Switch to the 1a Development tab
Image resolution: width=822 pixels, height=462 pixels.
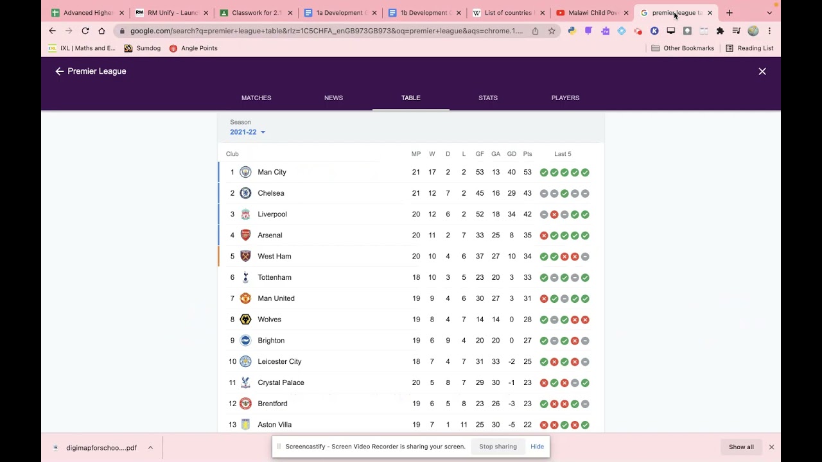(x=340, y=13)
